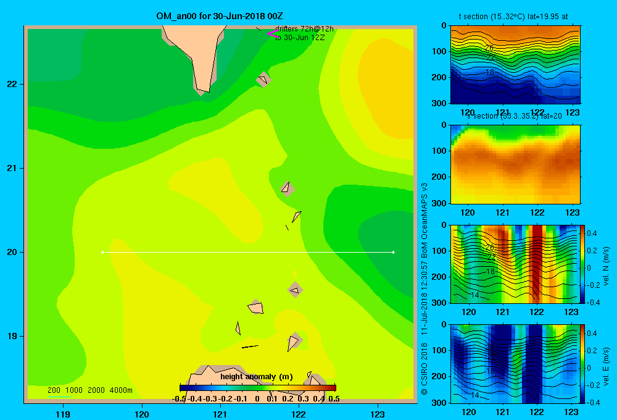The width and height of the screenshot is (617, 420).
Task: Click the '-0.5' tick on the height colorbar
Action: (179, 399)
